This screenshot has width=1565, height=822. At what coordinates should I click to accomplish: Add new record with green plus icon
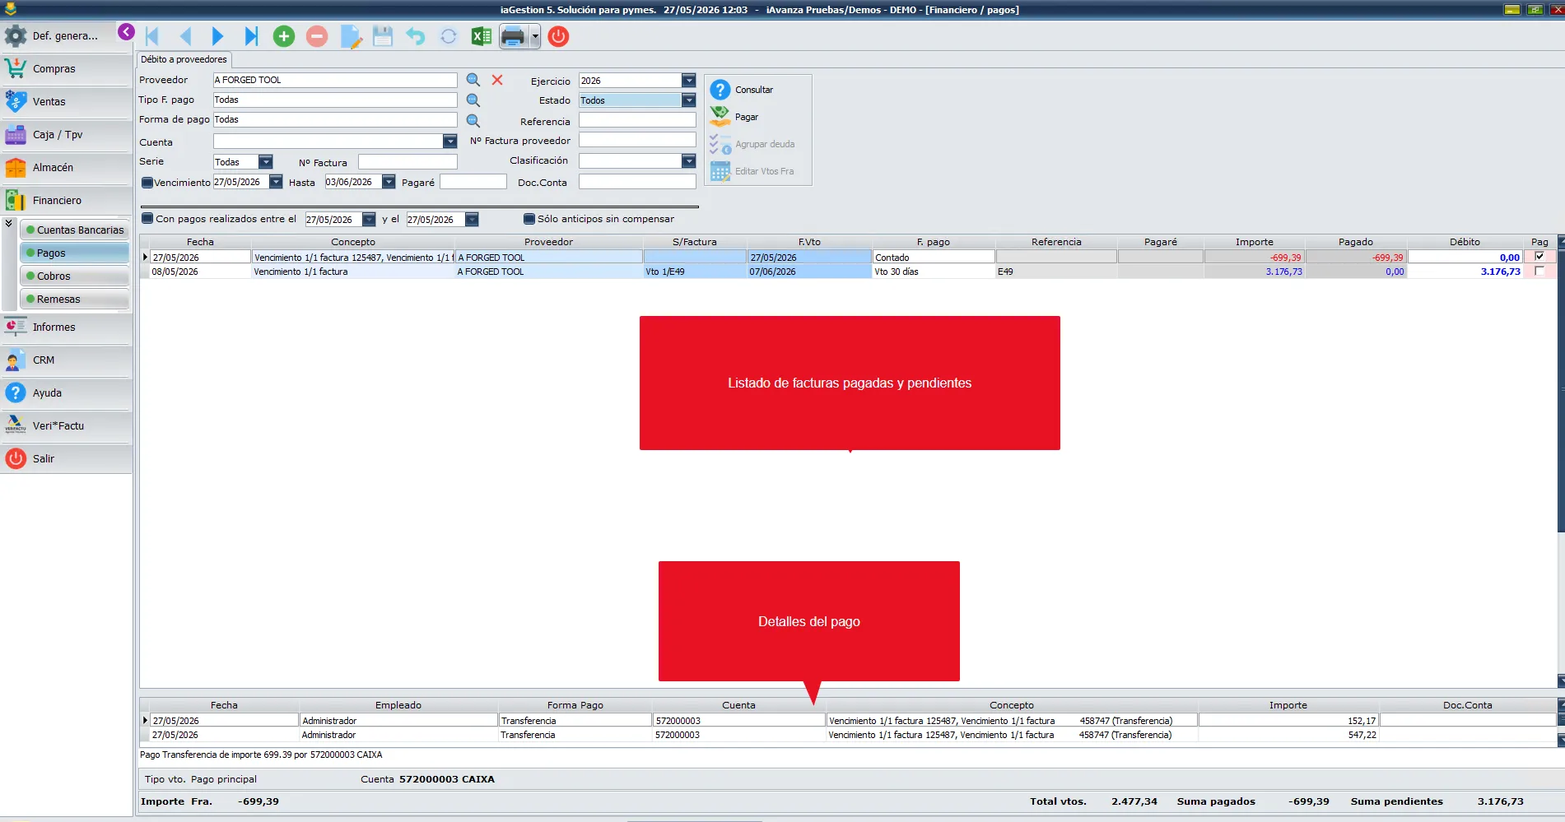coord(284,36)
